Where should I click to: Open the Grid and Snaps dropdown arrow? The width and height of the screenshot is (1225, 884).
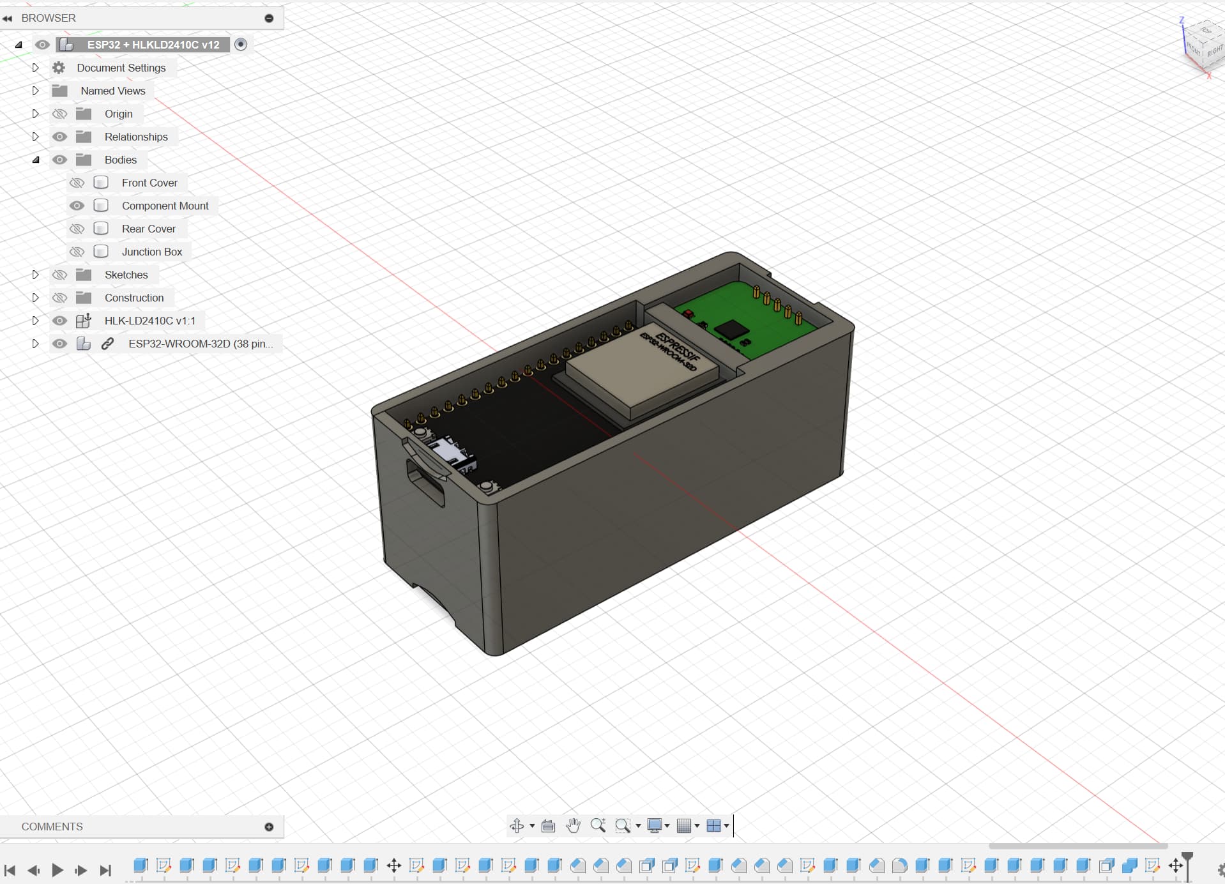[x=697, y=826]
